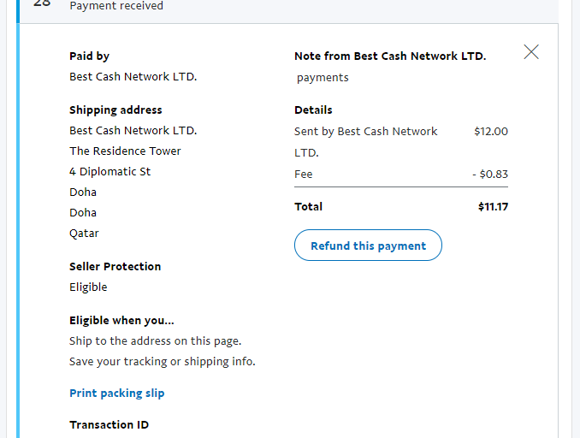Select the payments note text

click(x=323, y=78)
